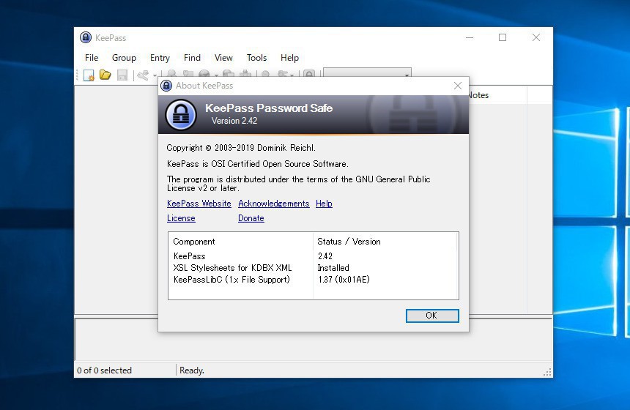Image resolution: width=630 pixels, height=410 pixels.
Task: Click the New database toolbar icon
Action: 89,75
